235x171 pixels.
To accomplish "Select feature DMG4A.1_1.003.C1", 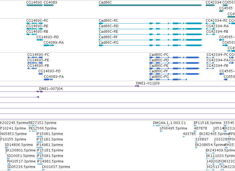I will (169, 123).
